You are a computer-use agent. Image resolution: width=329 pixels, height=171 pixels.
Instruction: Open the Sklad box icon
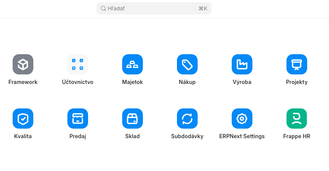pos(133,119)
